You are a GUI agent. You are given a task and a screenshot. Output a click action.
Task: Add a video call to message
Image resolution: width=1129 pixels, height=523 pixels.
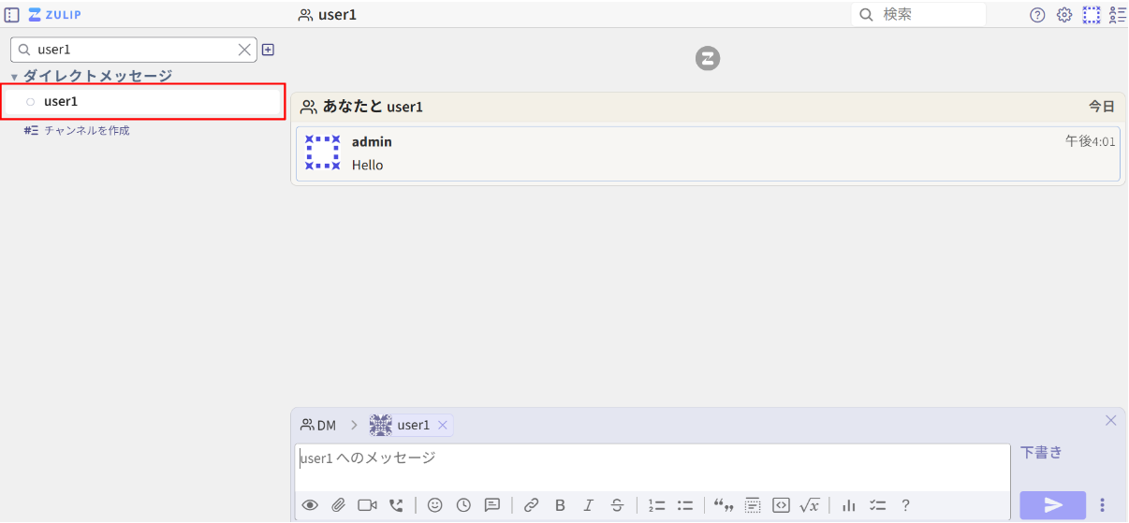click(367, 505)
